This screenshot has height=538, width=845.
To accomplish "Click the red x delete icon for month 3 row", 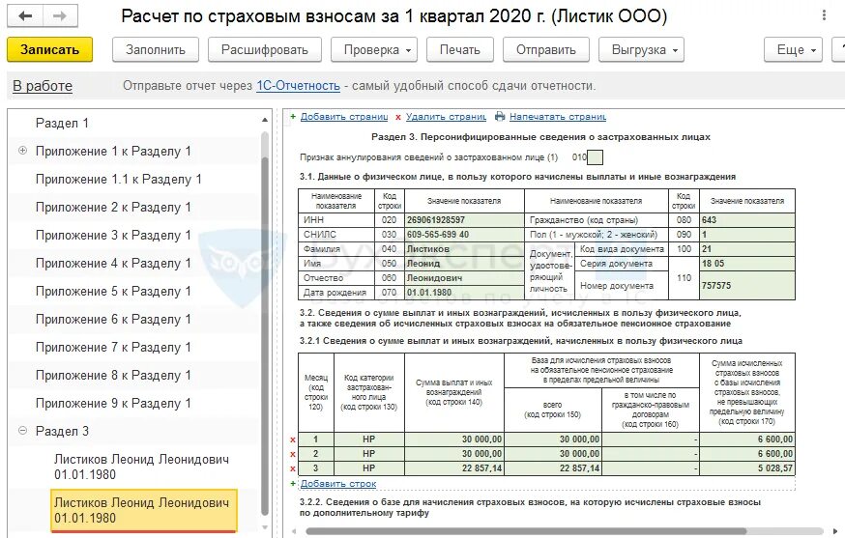I will pyautogui.click(x=293, y=469).
